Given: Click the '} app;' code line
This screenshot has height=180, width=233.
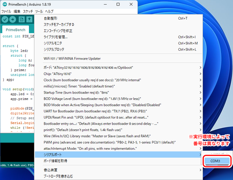Looking at the screenshot, I should [8, 80].
